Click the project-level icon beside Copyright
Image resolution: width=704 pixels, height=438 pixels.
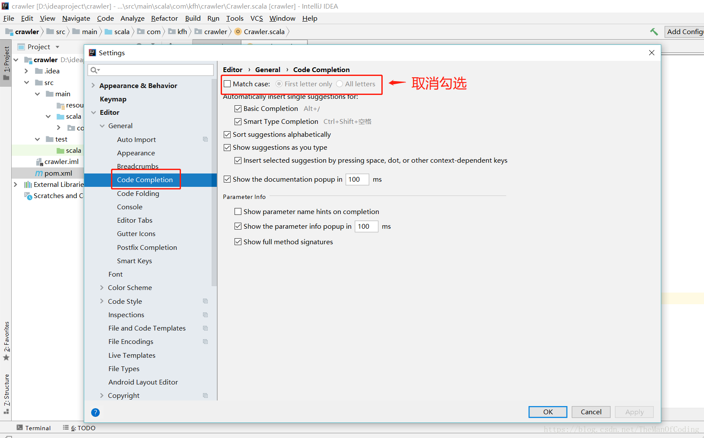point(206,395)
